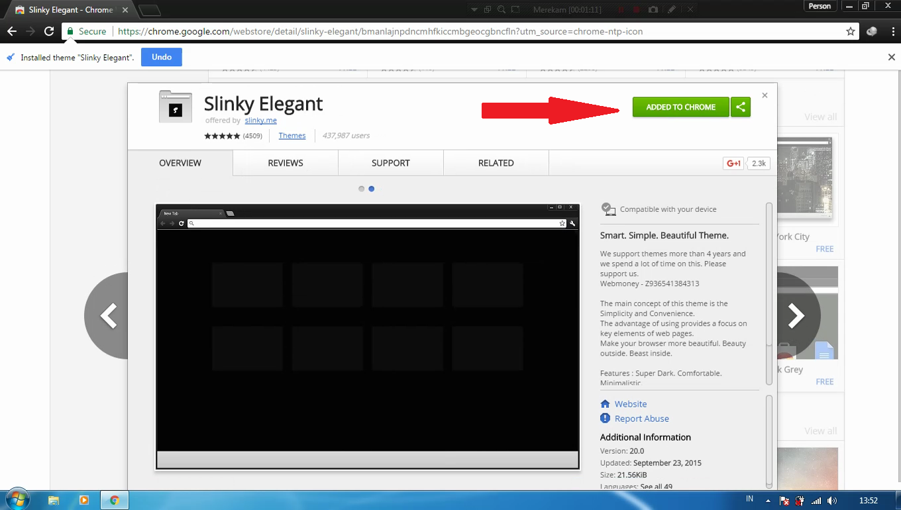This screenshot has height=510, width=901.
Task: Show the previous theme with the left arrow
Action: [108, 316]
